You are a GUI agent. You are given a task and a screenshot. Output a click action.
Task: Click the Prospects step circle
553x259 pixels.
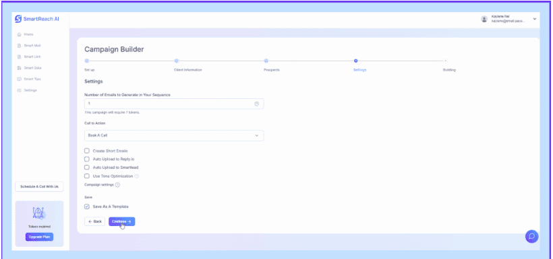[x=266, y=61]
